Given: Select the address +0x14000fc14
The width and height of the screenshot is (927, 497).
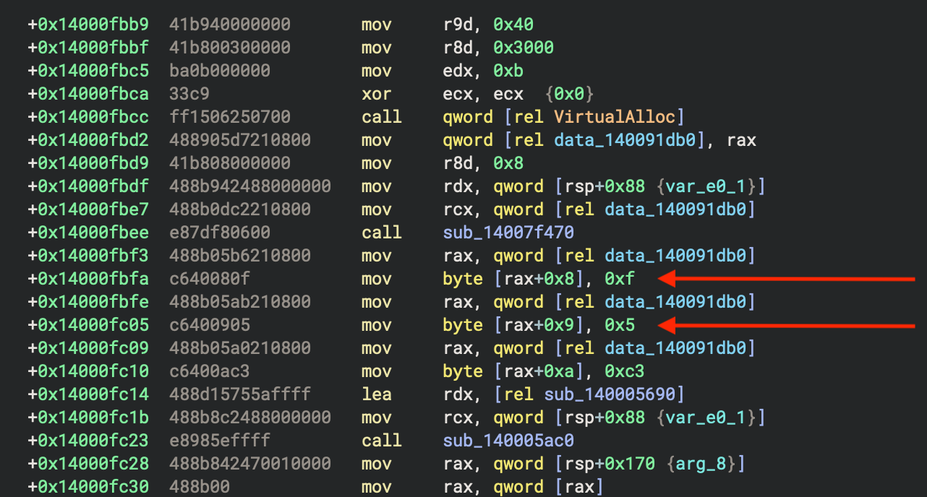Looking at the screenshot, I should (88, 394).
